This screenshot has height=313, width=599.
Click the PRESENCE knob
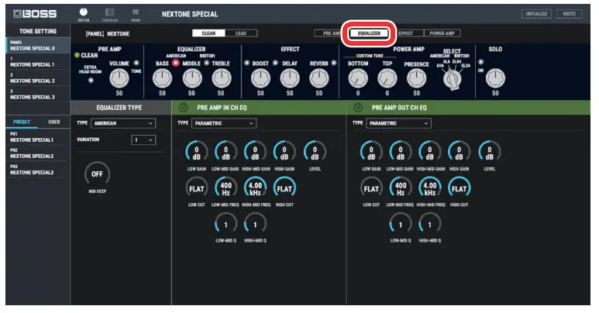pos(416,78)
